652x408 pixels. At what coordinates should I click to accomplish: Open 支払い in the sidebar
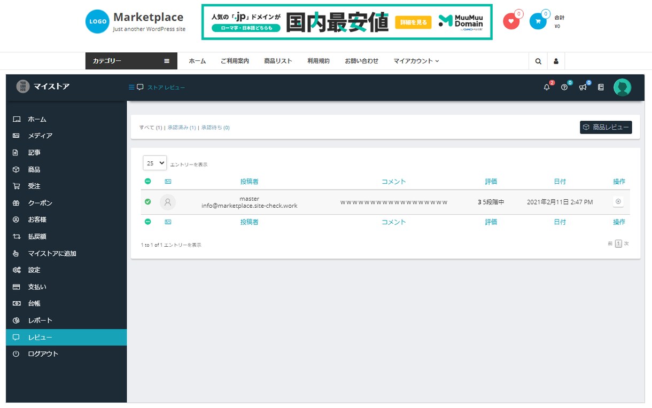coord(66,287)
